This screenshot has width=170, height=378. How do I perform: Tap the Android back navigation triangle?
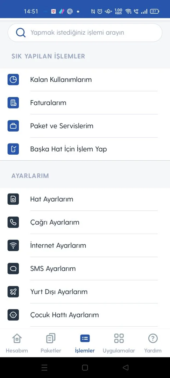[x=126, y=367]
